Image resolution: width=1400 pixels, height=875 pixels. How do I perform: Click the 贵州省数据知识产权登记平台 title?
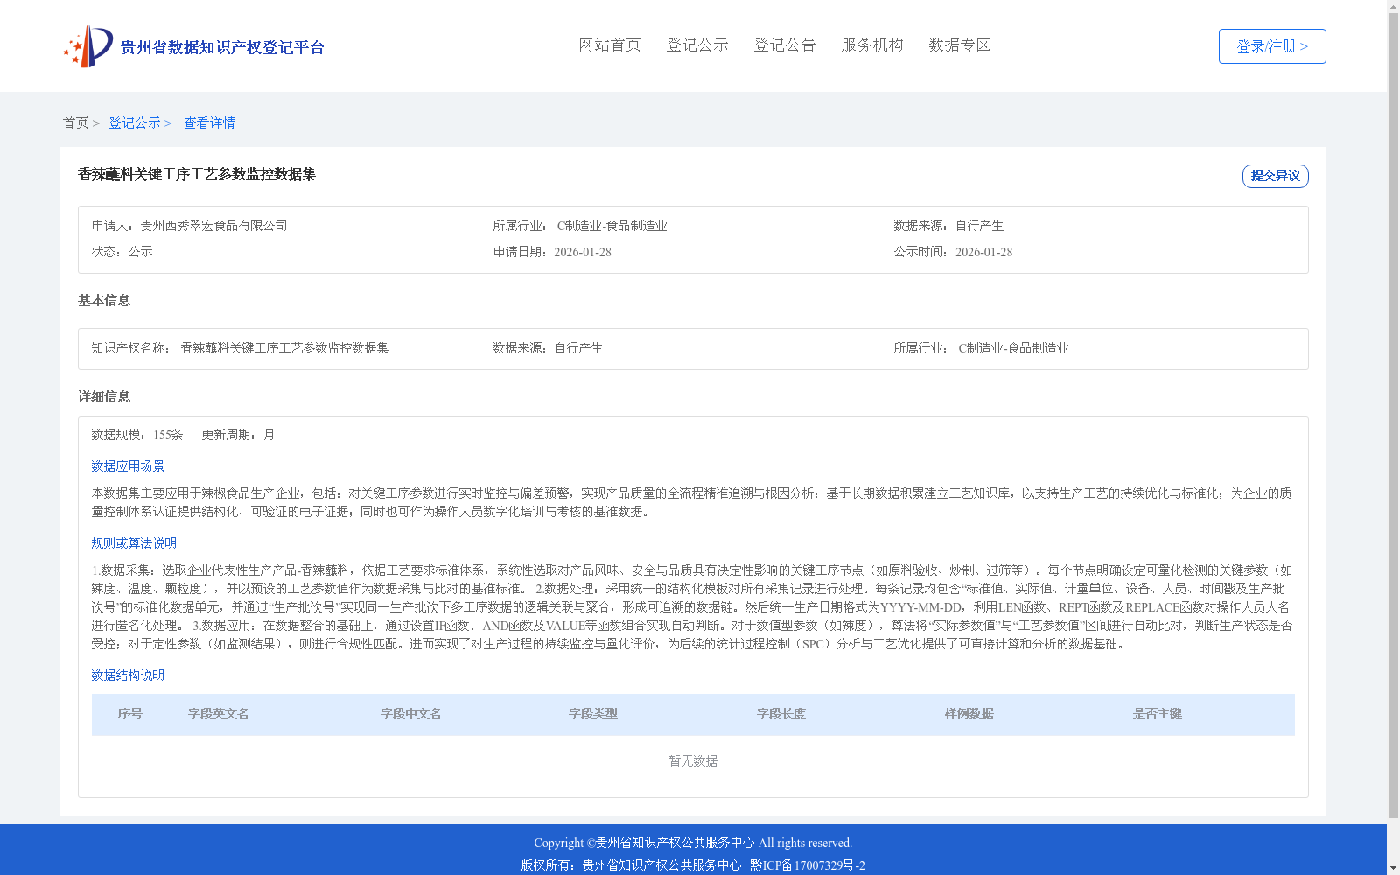222,47
